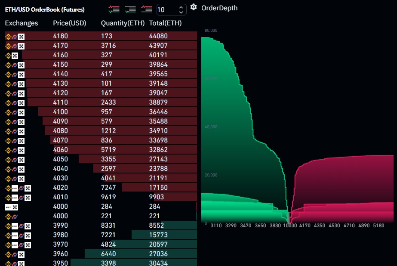Click the Bybit icon in the 4000 row with quantity 284

[8, 207]
